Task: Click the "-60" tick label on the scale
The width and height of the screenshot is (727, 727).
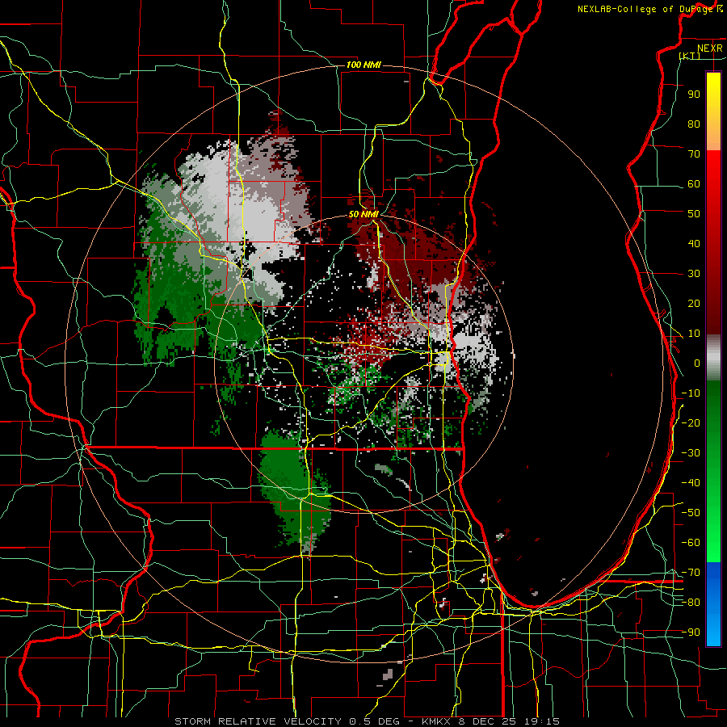Action: [x=691, y=543]
